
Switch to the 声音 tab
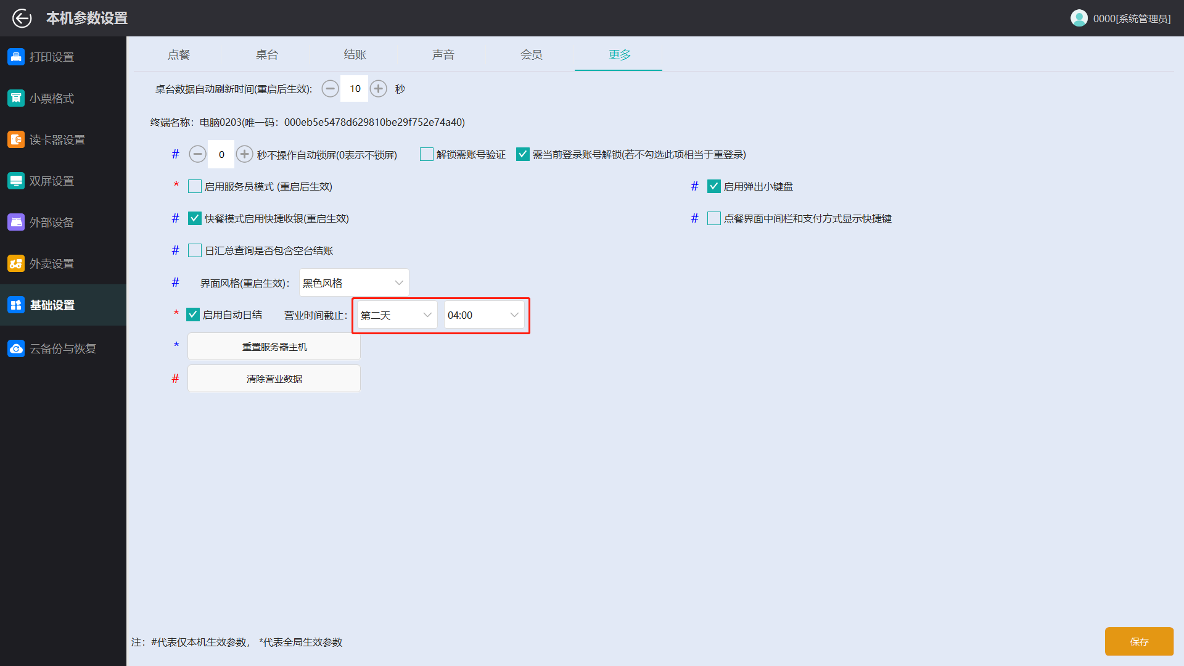tap(443, 55)
